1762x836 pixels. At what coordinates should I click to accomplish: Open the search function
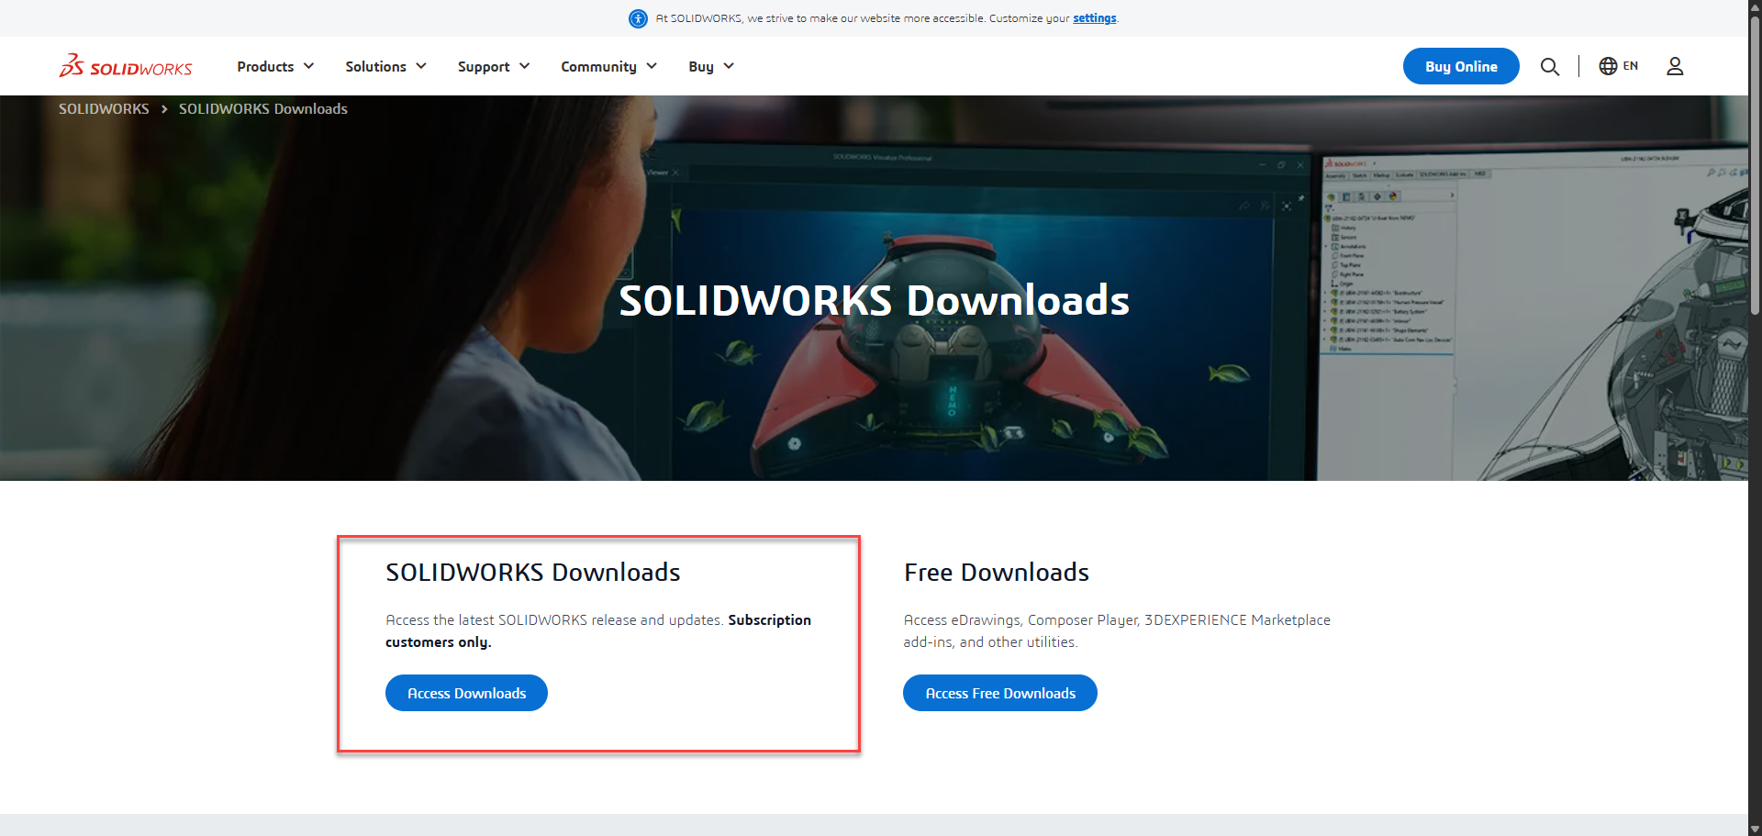(1550, 66)
